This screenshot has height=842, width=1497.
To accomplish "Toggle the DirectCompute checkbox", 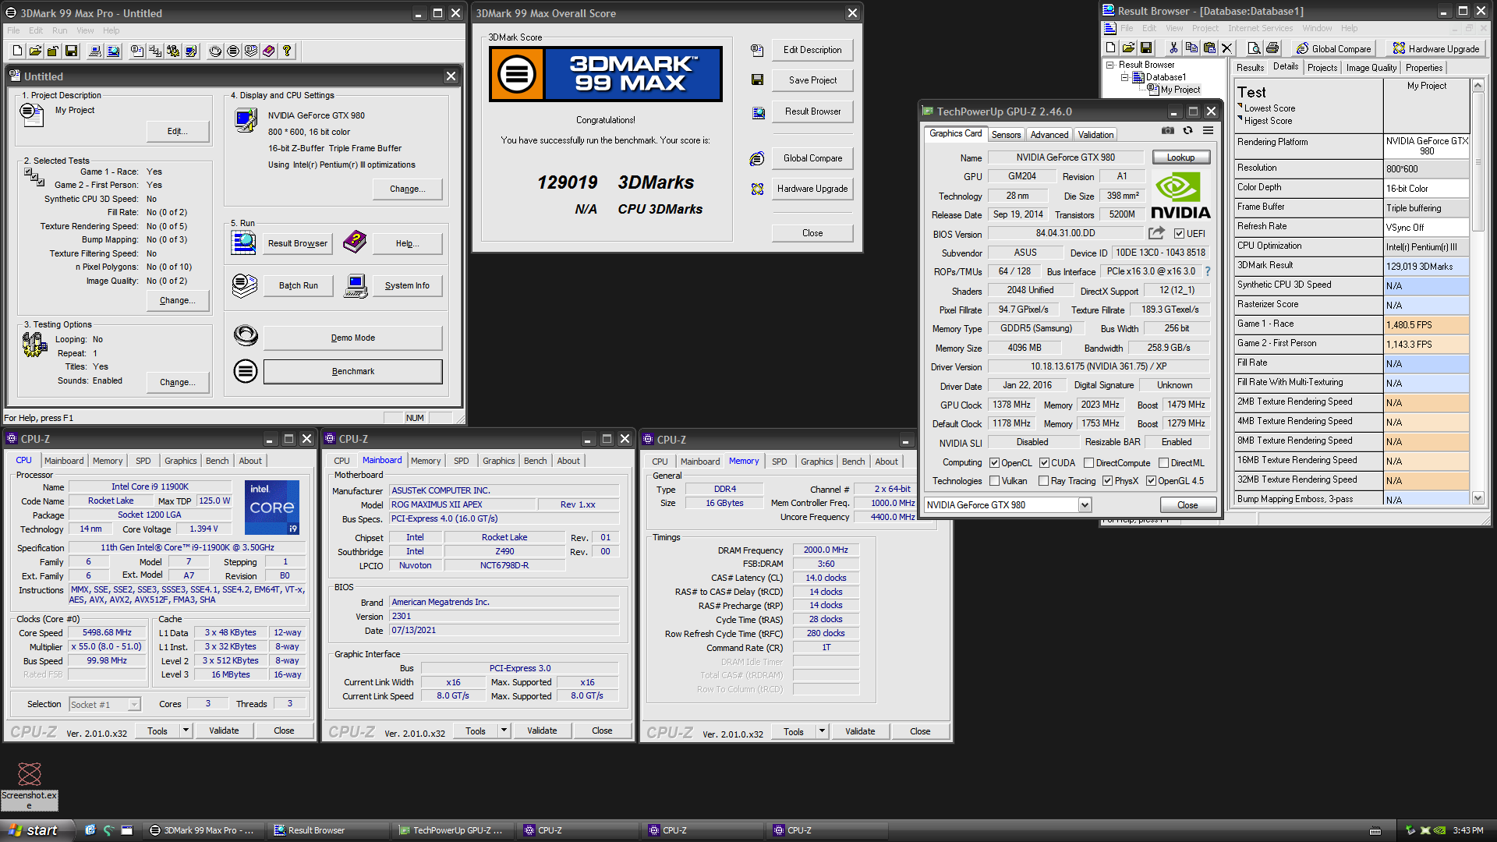I will 1088,463.
